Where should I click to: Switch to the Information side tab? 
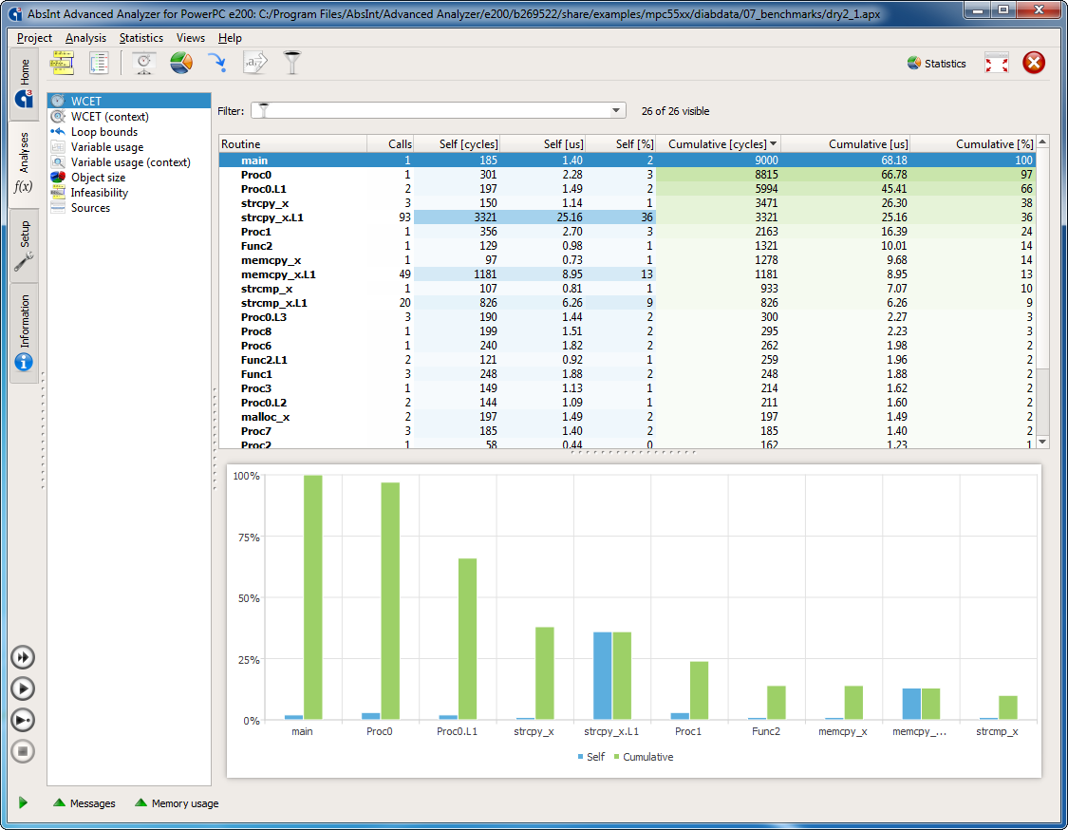(25, 332)
